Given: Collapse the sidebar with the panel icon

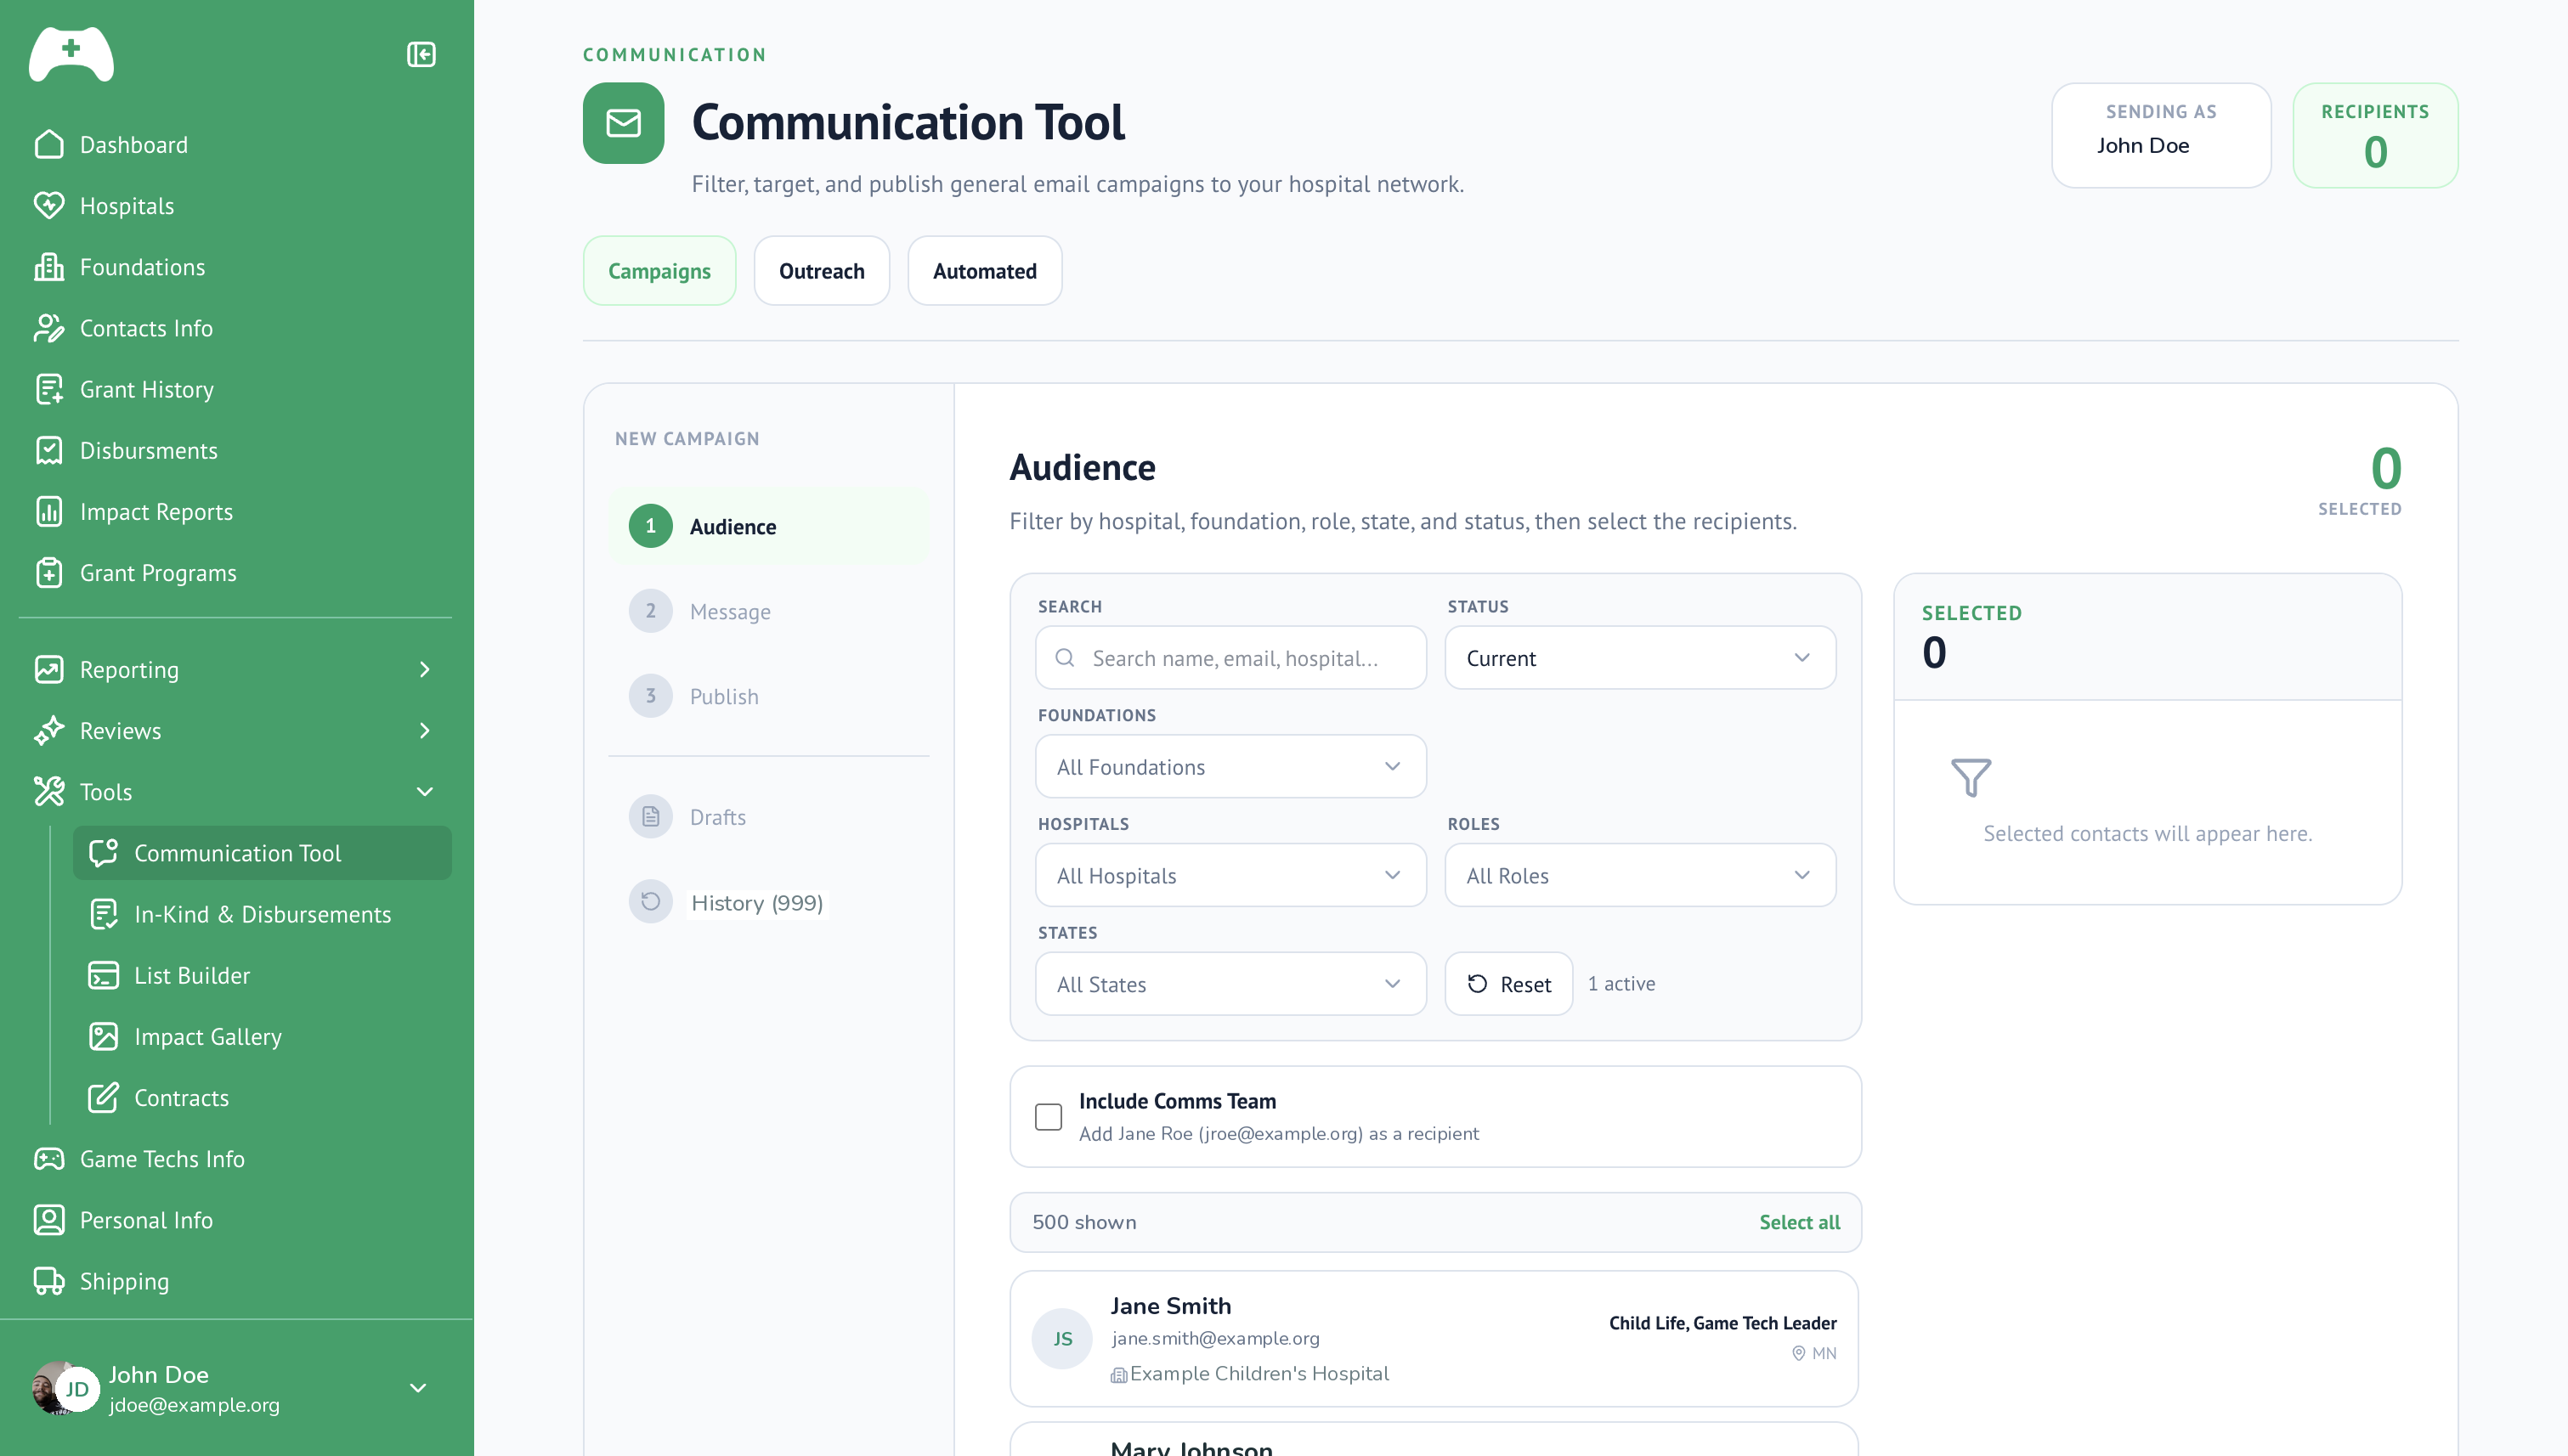Looking at the screenshot, I should pos(421,54).
